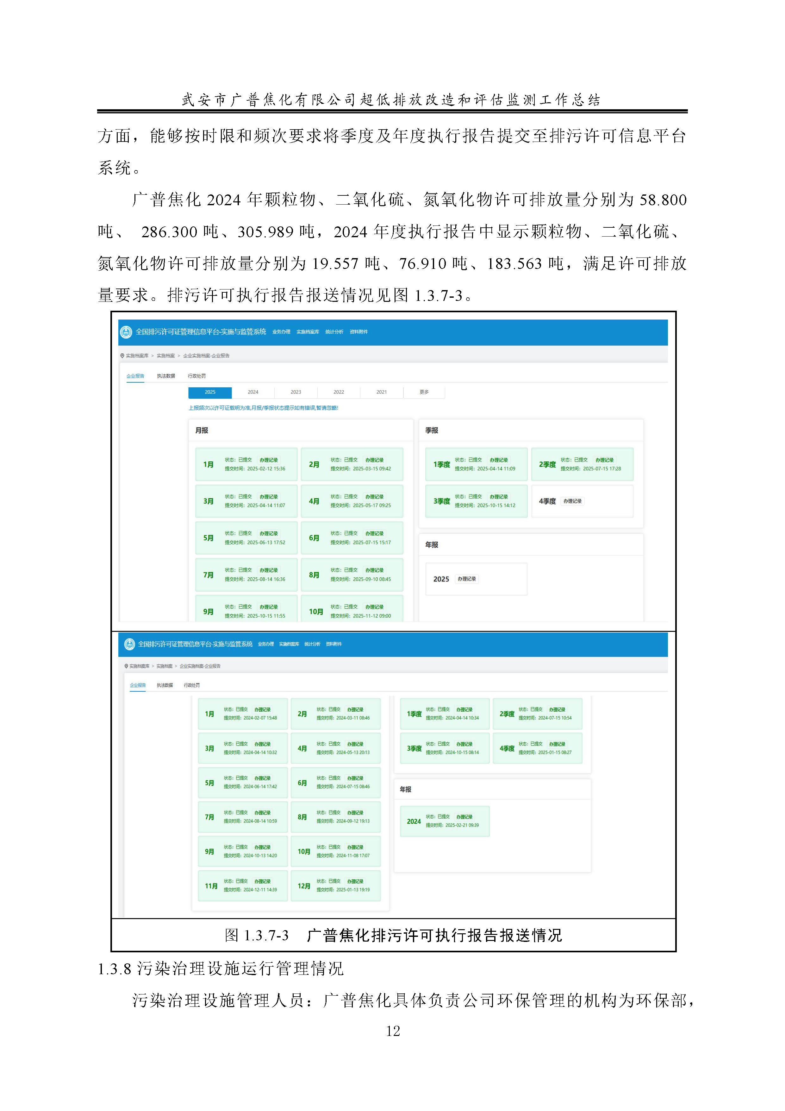Click the value 183.563 吨 in the paragraph
The image size is (785, 1111).
coord(526,264)
